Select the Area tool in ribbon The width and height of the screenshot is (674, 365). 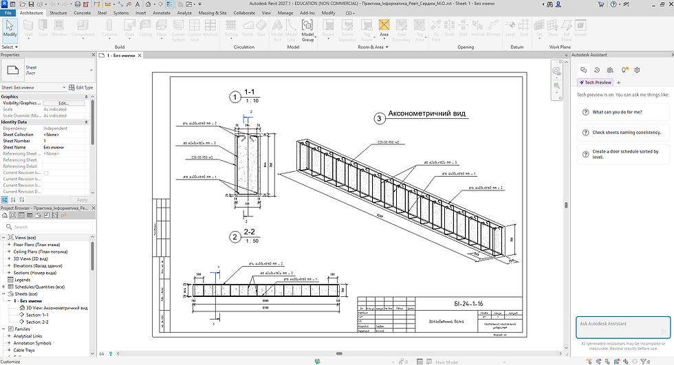tap(384, 28)
